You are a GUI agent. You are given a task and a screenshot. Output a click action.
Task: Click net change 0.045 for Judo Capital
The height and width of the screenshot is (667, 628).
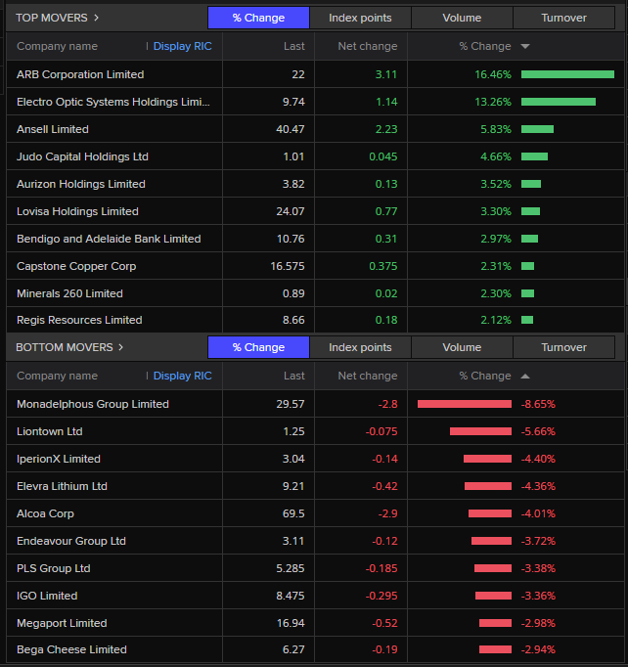coord(382,156)
